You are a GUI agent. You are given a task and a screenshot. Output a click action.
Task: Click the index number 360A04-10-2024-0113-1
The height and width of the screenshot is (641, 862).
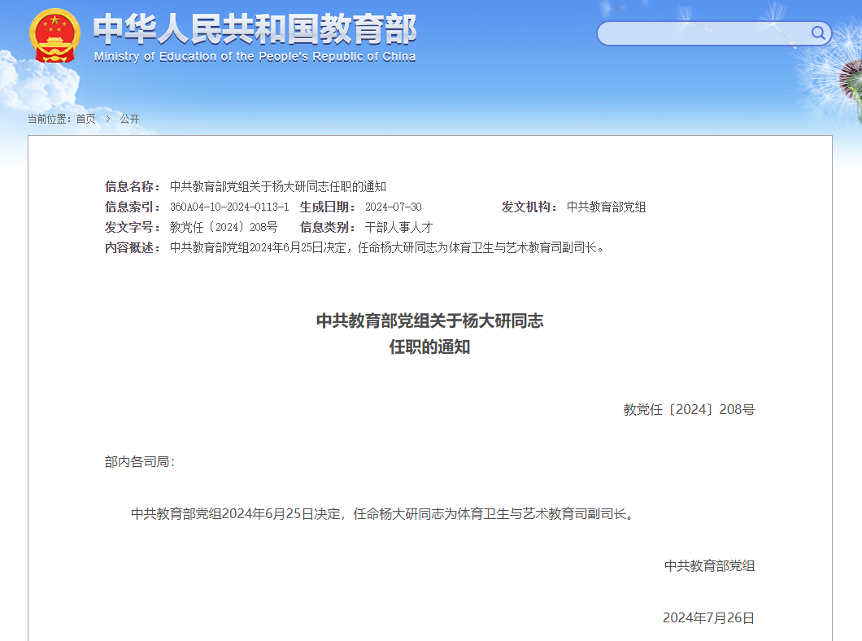(229, 207)
